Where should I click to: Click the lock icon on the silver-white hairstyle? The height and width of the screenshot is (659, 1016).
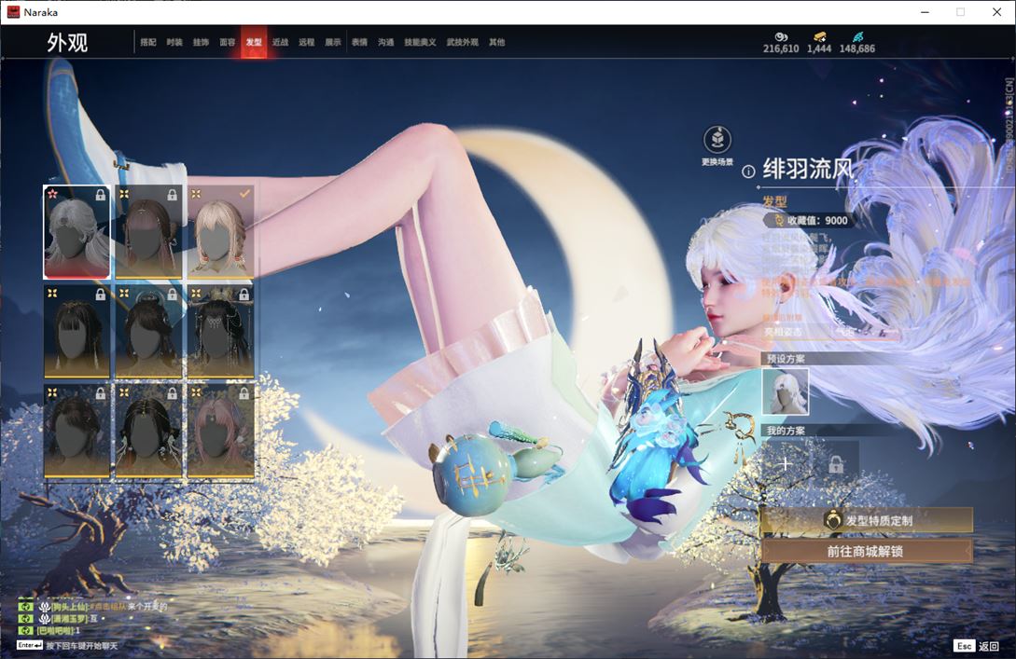[x=101, y=194]
